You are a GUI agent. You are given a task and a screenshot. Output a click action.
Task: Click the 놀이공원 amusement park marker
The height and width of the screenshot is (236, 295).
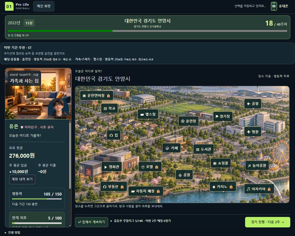(x=257, y=166)
